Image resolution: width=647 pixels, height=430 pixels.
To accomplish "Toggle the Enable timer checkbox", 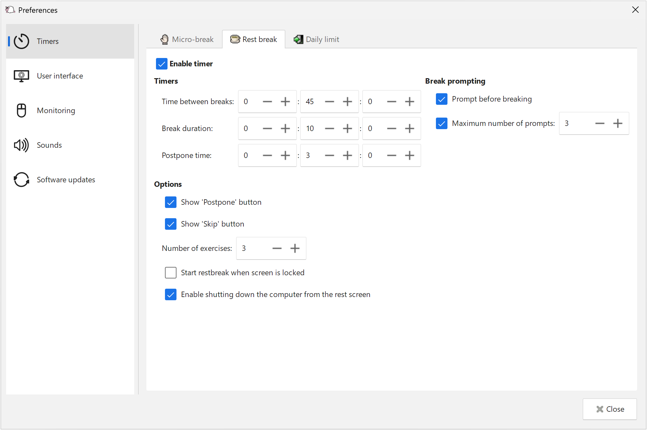I will tap(162, 64).
